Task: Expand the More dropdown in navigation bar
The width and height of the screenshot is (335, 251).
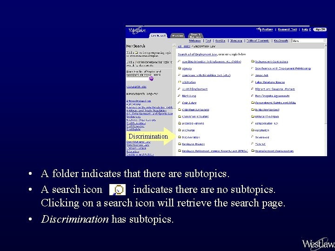Action: [309, 40]
